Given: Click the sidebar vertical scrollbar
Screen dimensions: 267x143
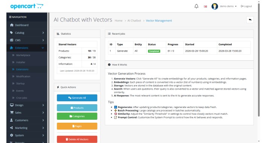Looking at the screenshot, I should pos(49,78).
